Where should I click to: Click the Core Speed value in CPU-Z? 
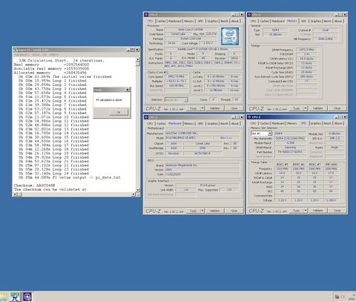click(177, 76)
